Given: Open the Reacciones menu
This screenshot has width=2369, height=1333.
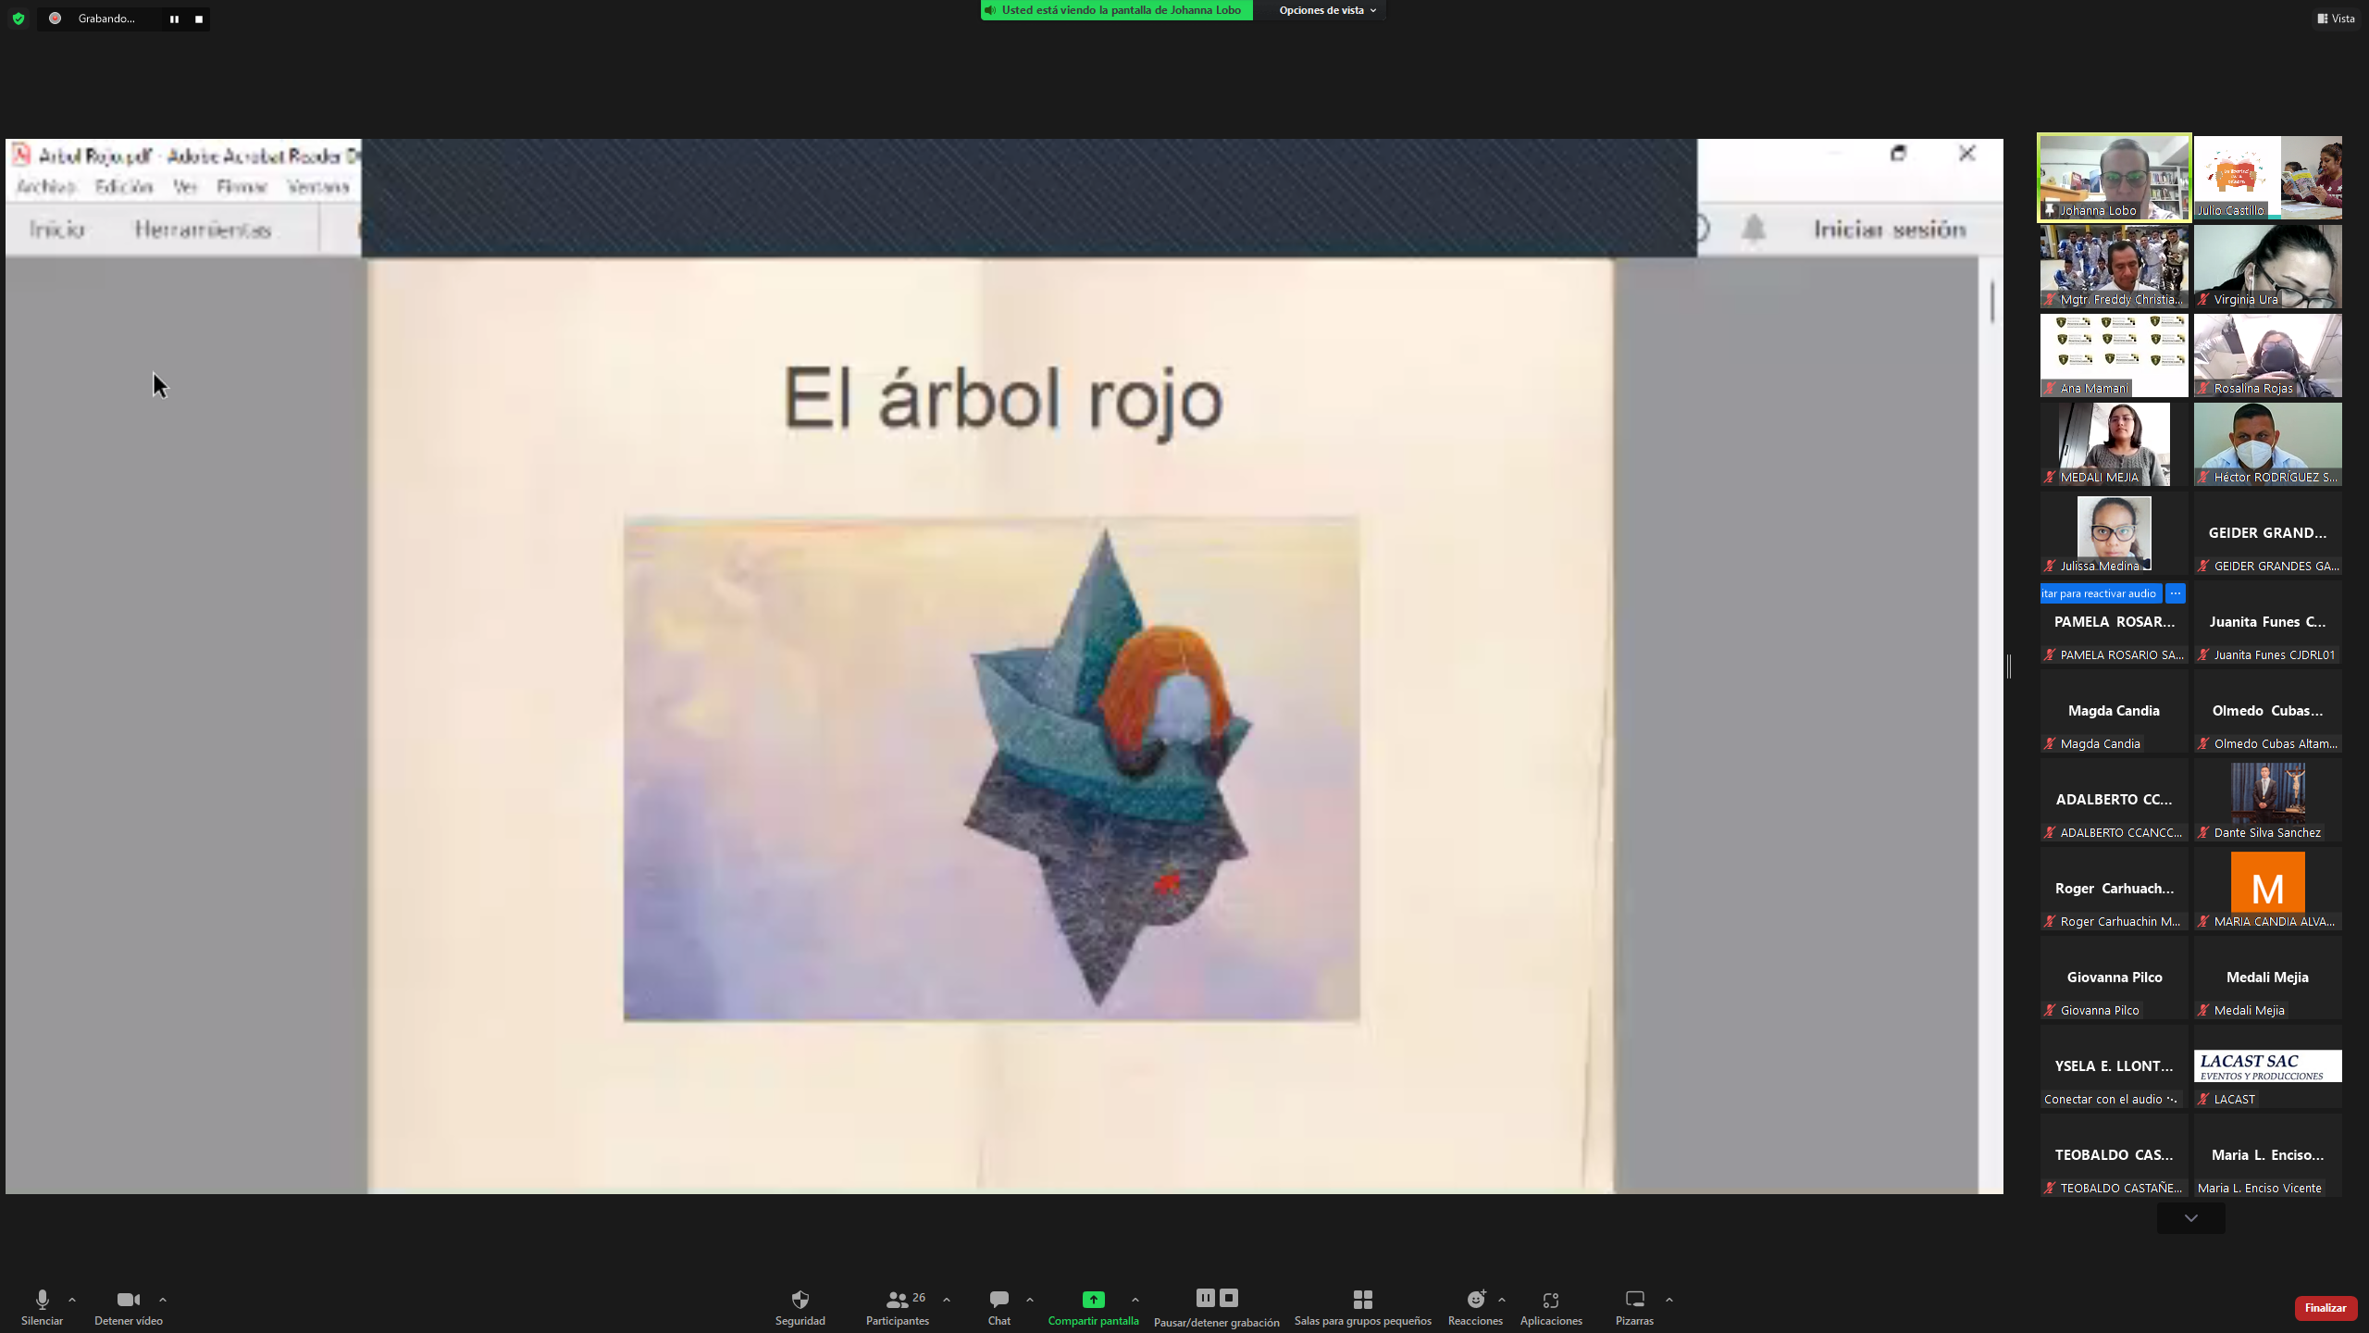Looking at the screenshot, I should pos(1475,1307).
